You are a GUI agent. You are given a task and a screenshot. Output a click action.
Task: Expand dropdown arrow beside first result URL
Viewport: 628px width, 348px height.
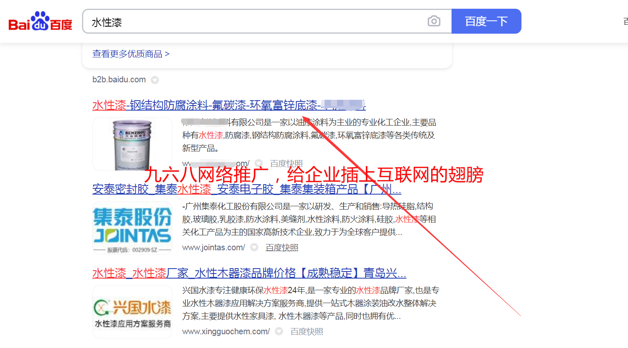[258, 163]
